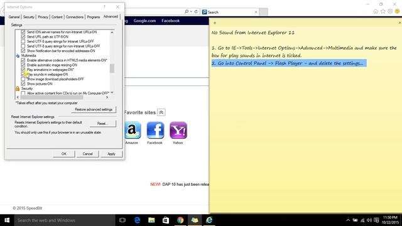Launch Google Chrome from taskbar
Image resolution: width=402 pixels, height=226 pixels.
(x=180, y=220)
